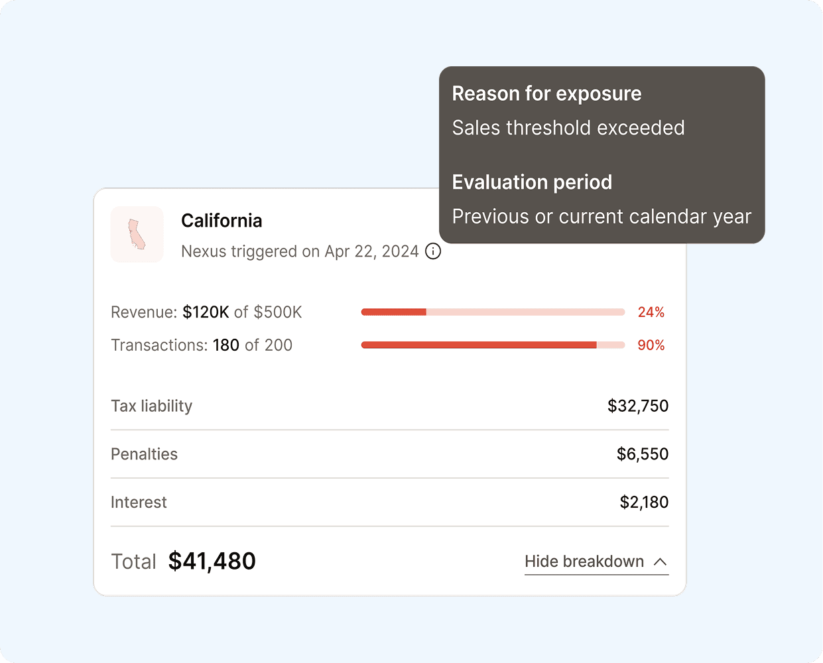
Task: Click the Transactions progress bar
Action: (493, 345)
